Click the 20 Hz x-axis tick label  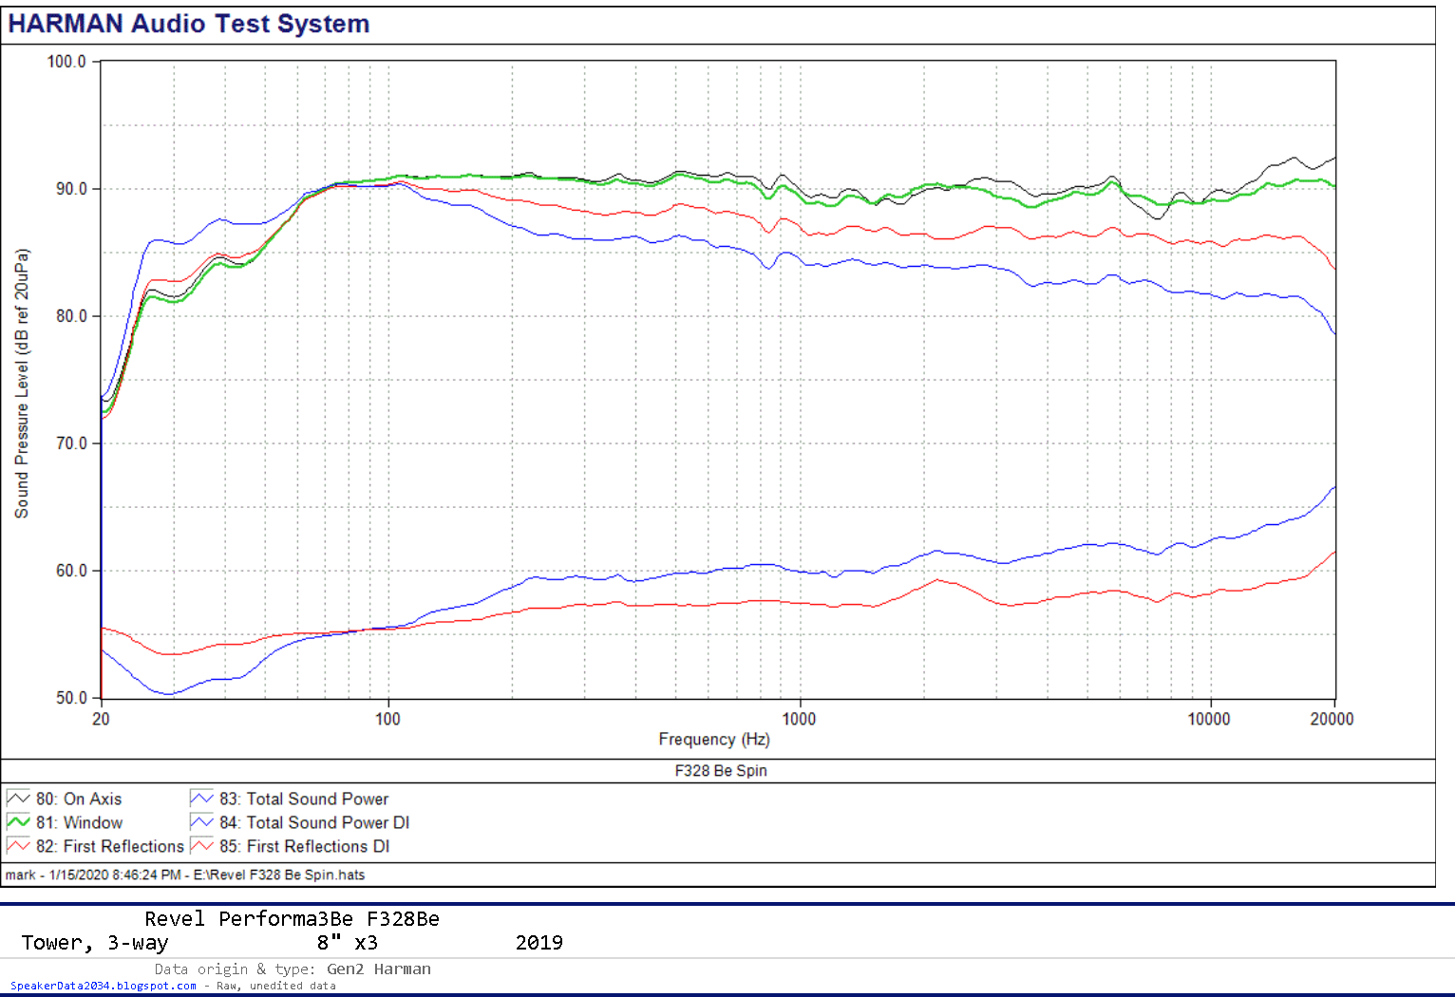click(101, 719)
